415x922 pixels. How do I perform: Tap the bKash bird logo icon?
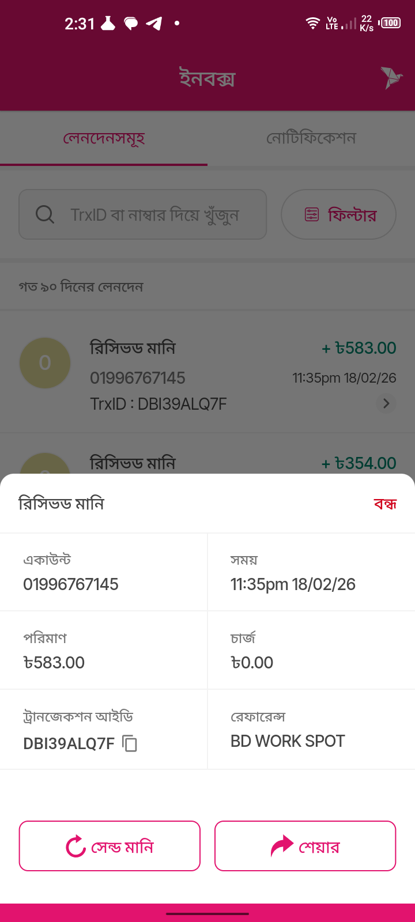coord(391,78)
